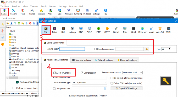Open the Remote environment dropdown
This screenshot has height=97, width=178.
click(x=132, y=73)
